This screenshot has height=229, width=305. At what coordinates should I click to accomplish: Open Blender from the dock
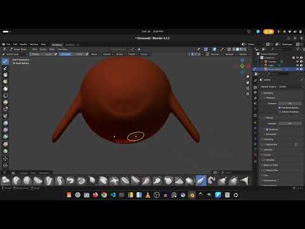[192, 195]
